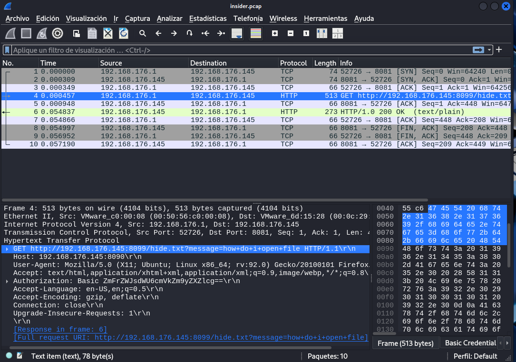Image resolution: width=516 pixels, height=362 pixels.
Task: Save this capture file
Action: pyautogui.click(x=92, y=33)
